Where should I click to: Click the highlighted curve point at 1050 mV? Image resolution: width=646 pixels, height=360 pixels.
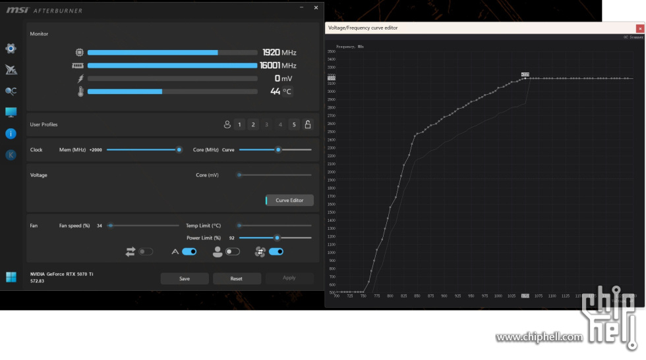525,78
